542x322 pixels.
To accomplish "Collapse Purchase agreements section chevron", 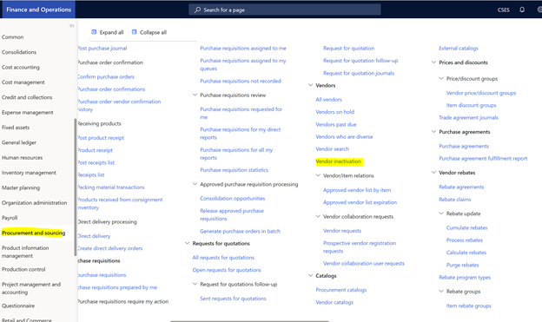I will coord(433,132).
